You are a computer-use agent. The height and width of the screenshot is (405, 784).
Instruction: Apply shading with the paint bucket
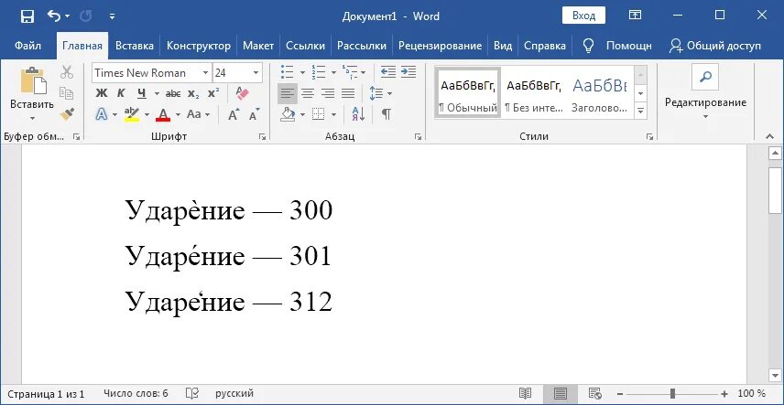pos(288,114)
